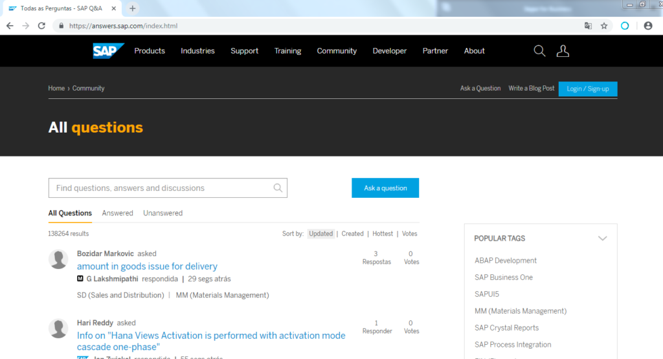
Task: Click the padlock site info icon
Action: [62, 26]
